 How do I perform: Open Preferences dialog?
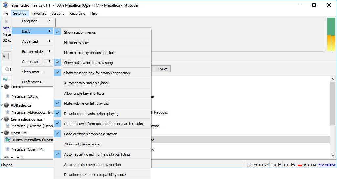[x=32, y=82]
